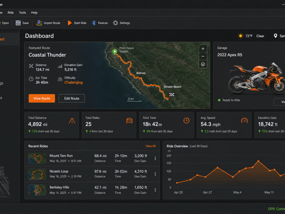Open the map layers selector

coord(203,64)
